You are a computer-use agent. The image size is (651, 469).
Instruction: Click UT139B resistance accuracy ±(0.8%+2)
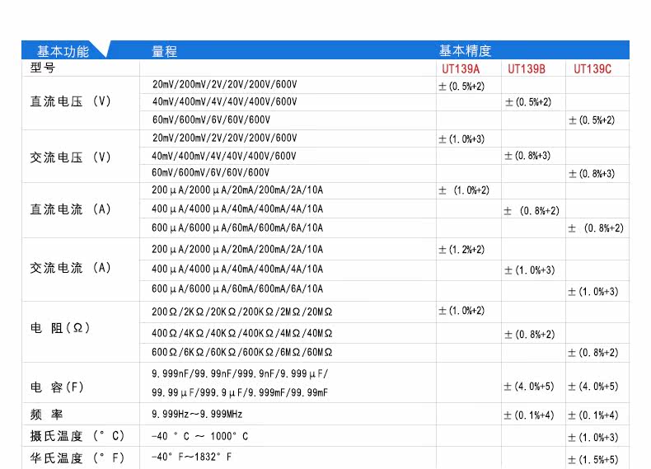tap(529, 335)
